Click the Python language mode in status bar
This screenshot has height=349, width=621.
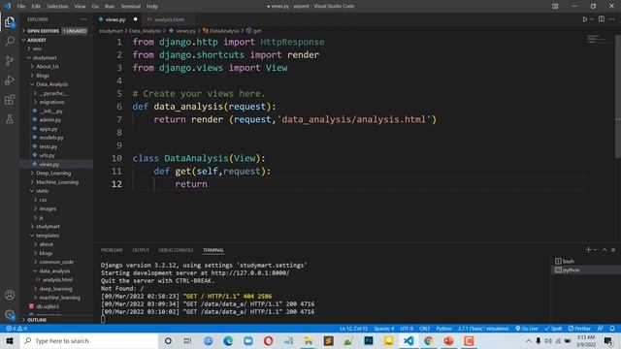444,329
